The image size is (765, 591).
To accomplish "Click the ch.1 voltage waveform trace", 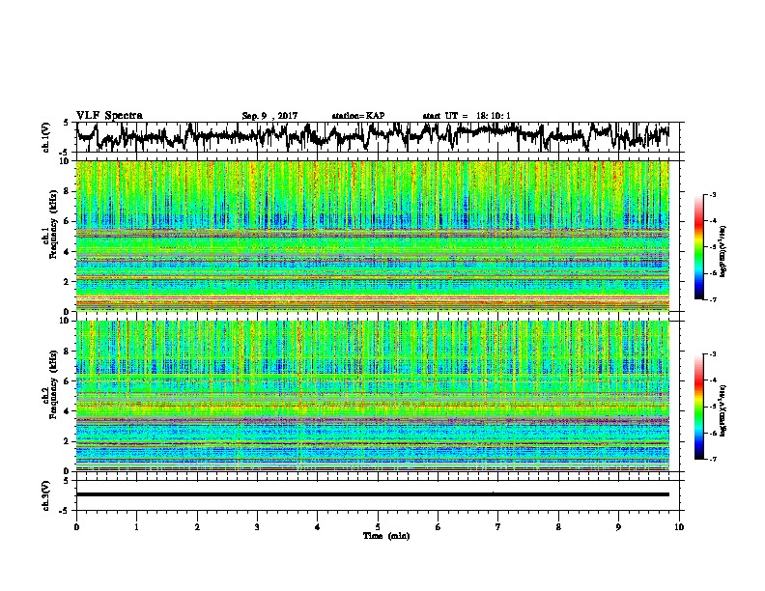I will coord(373,136).
